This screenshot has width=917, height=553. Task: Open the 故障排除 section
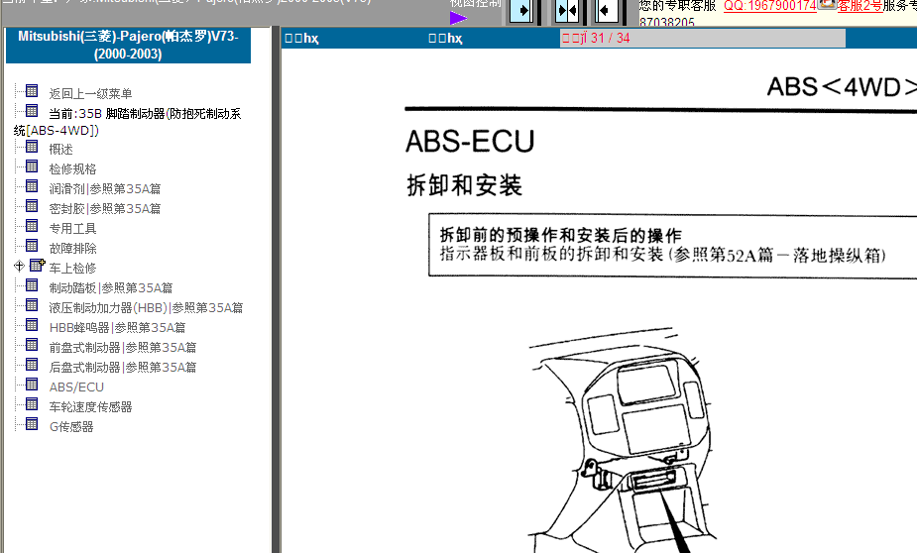pos(72,249)
